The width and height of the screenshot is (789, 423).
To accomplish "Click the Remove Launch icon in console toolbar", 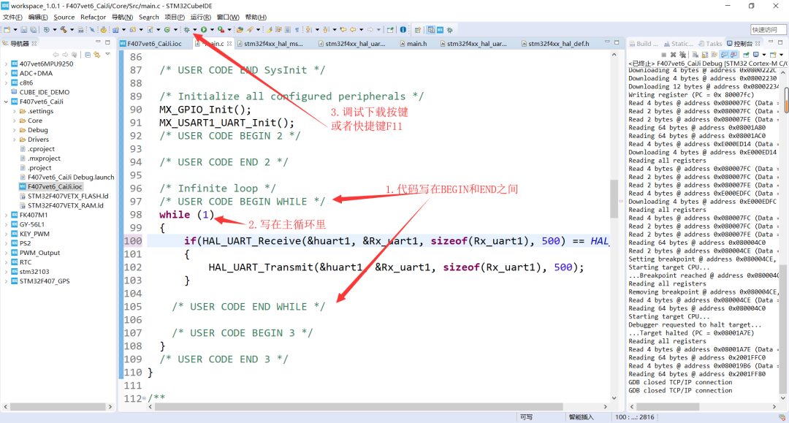I will coord(674,55).
